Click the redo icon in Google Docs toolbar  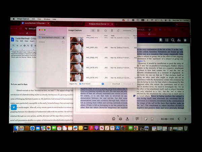21,46
